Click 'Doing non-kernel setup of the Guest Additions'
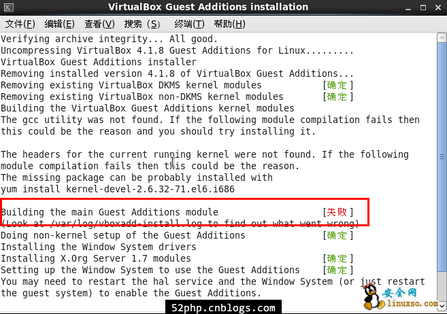 tap(123, 235)
